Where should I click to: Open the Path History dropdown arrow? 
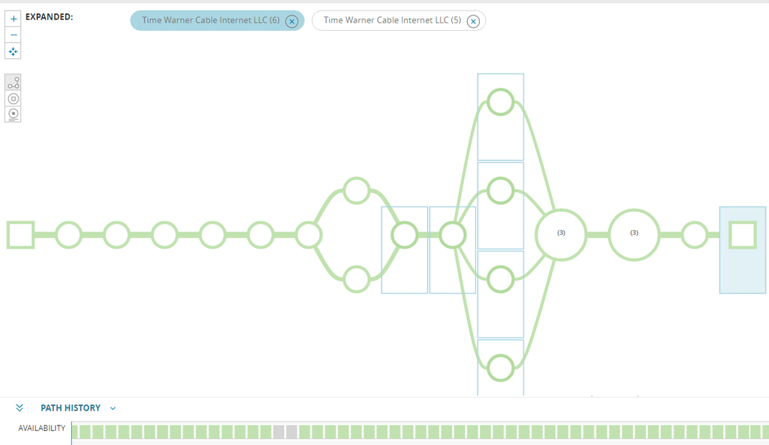pos(113,408)
